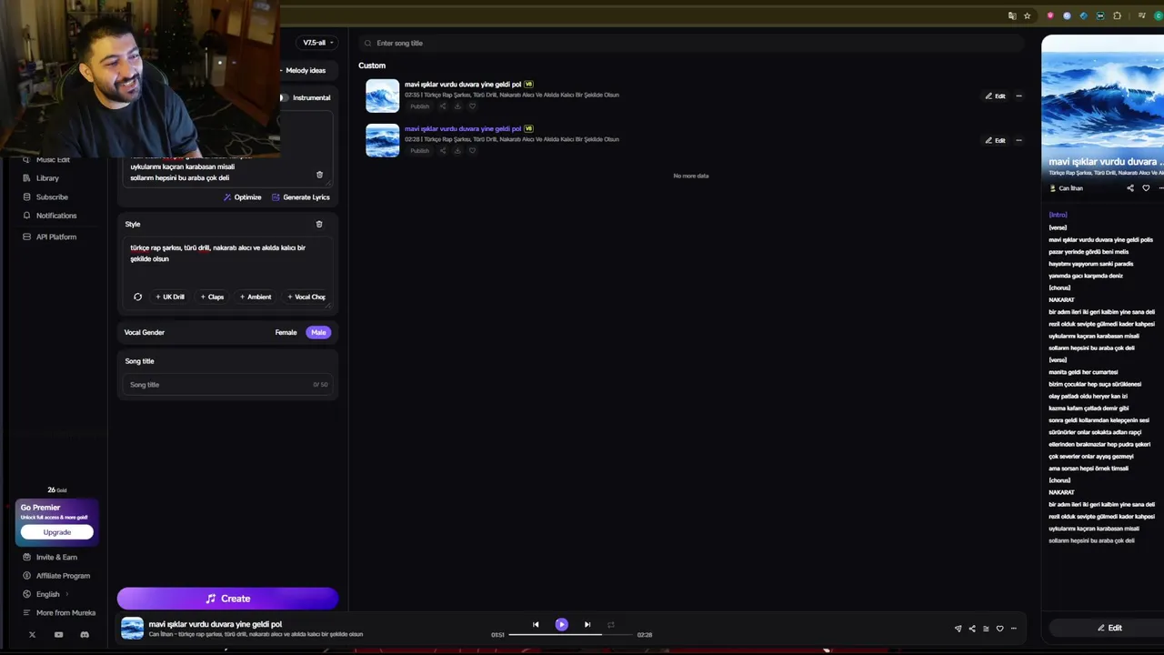Seek within the playback progress bar
Screen dimensions: 1164x655
tap(571, 634)
